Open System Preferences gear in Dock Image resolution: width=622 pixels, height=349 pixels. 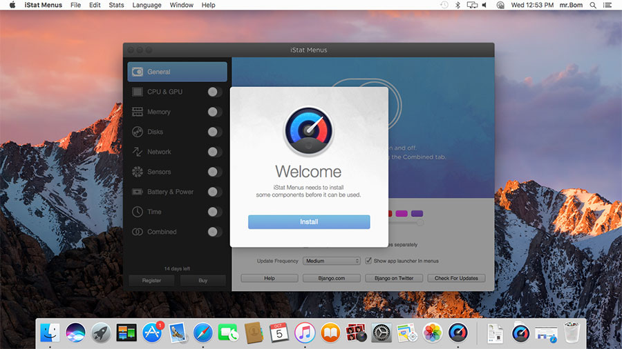[381, 332]
